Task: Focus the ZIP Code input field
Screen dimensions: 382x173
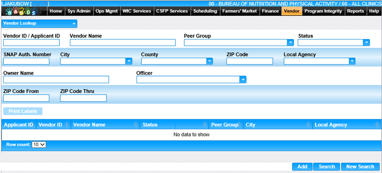Action: point(249,61)
